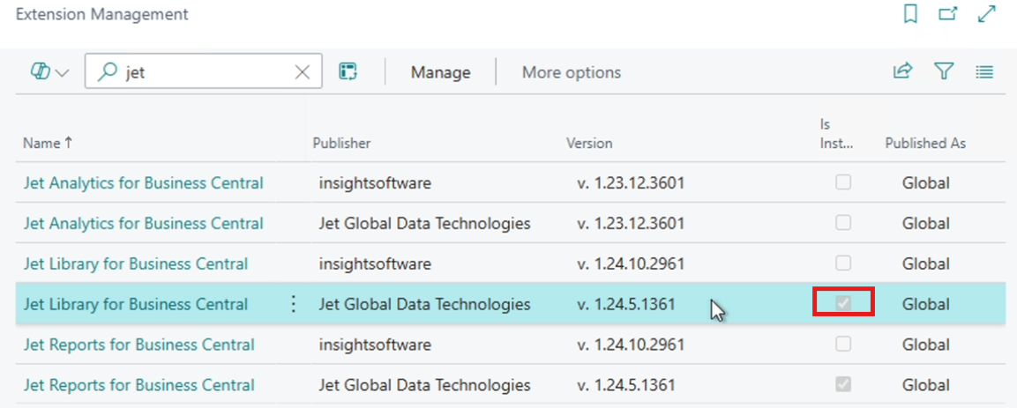Open the view layout dropdown

click(49, 72)
